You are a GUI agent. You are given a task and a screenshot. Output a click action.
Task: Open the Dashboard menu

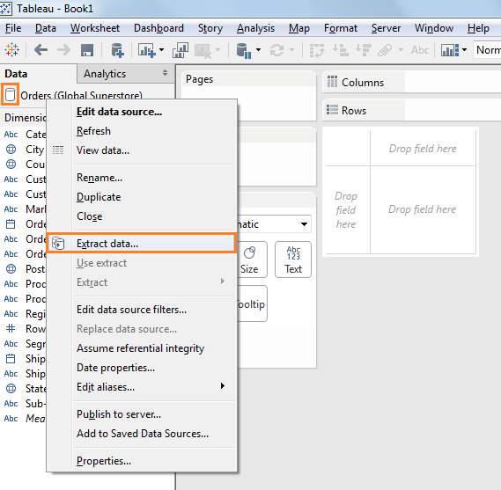pos(158,28)
